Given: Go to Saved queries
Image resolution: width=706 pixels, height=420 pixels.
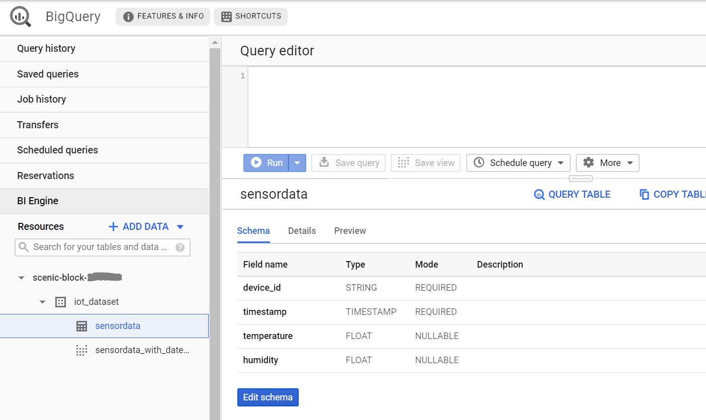Looking at the screenshot, I should pos(104,74).
